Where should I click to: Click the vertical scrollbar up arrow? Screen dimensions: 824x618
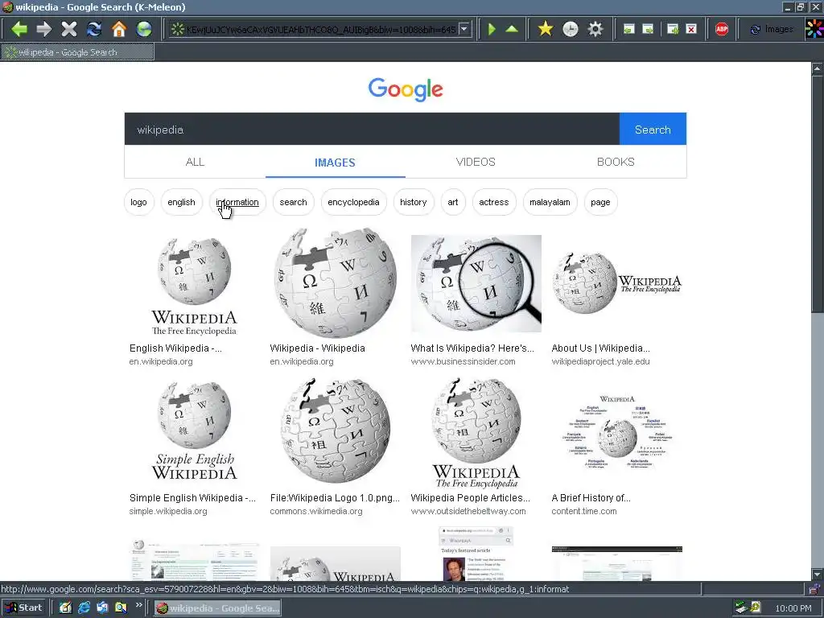click(x=818, y=69)
